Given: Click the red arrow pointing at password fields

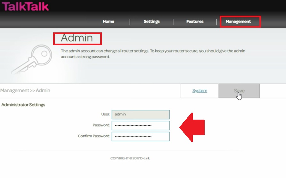Looking at the screenshot, I should tap(192, 127).
